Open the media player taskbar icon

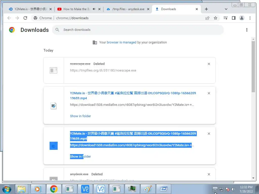tap(38, 189)
